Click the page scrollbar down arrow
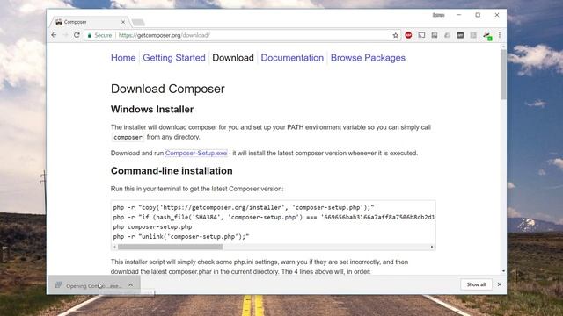Image resolution: width=563 pixels, height=316 pixels. [503, 271]
